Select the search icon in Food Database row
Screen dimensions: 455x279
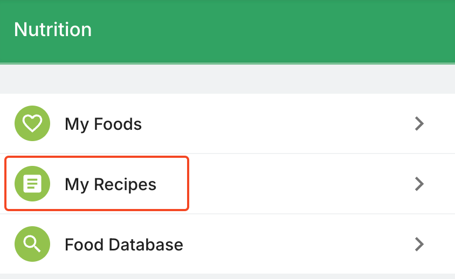(32, 245)
